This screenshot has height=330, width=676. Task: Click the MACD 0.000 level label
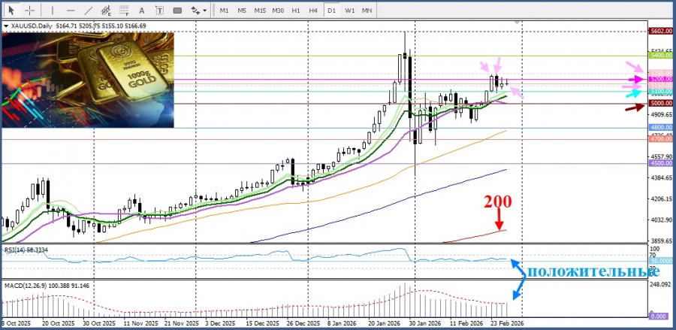click(x=660, y=316)
